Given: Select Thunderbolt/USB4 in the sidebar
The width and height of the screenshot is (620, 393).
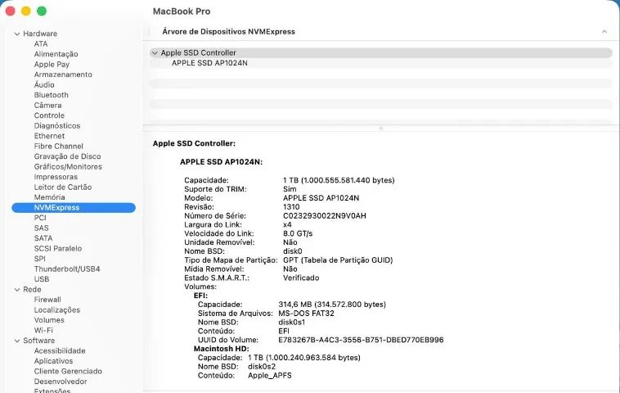Looking at the screenshot, I should (x=67, y=269).
